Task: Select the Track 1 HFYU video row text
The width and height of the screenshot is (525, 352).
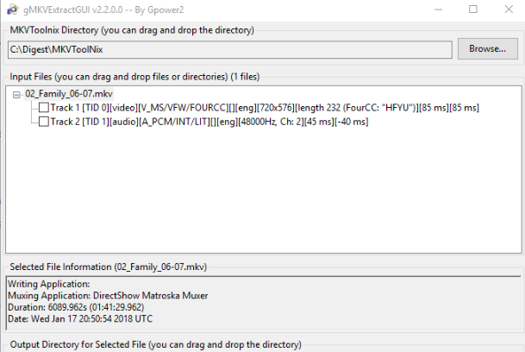Action: pos(265,108)
